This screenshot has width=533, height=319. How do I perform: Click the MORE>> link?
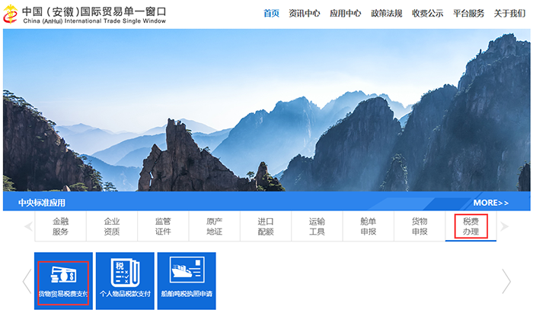490,203
